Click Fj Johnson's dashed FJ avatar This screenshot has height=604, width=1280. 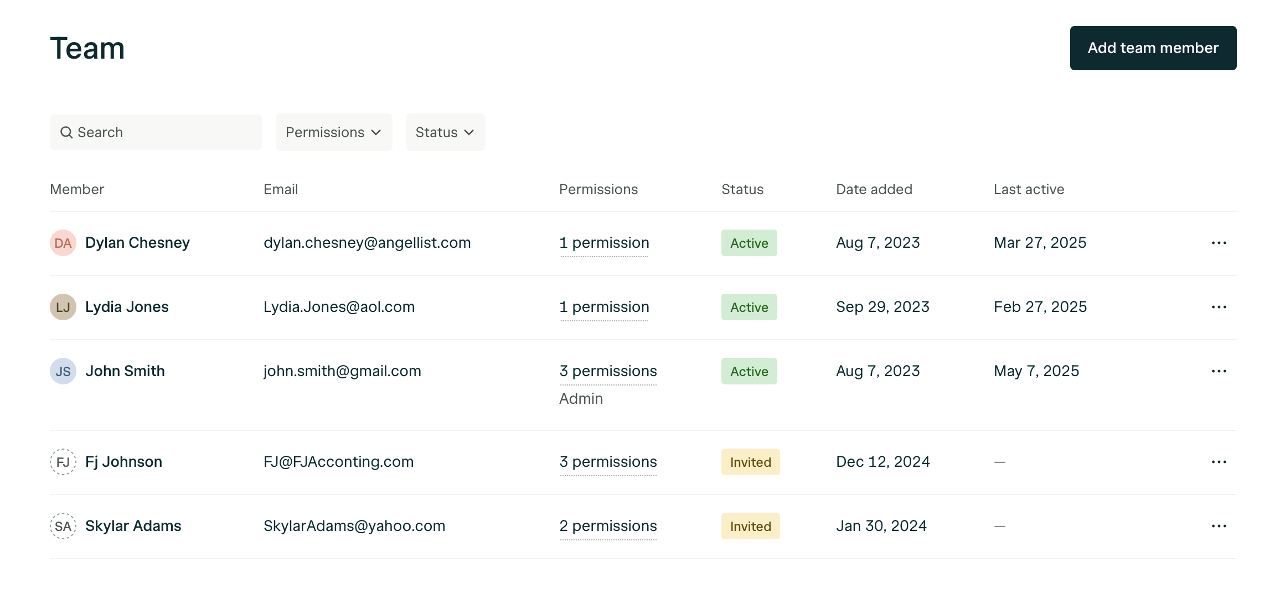coord(63,462)
